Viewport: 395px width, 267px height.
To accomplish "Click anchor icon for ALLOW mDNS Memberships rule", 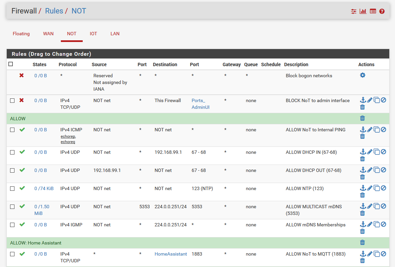I will click(363, 224).
